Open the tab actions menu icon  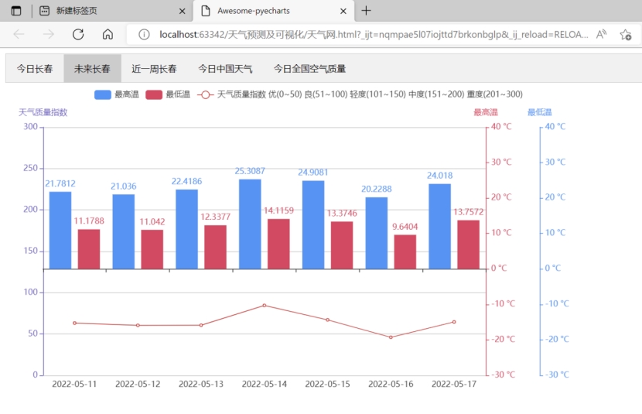click(16, 11)
